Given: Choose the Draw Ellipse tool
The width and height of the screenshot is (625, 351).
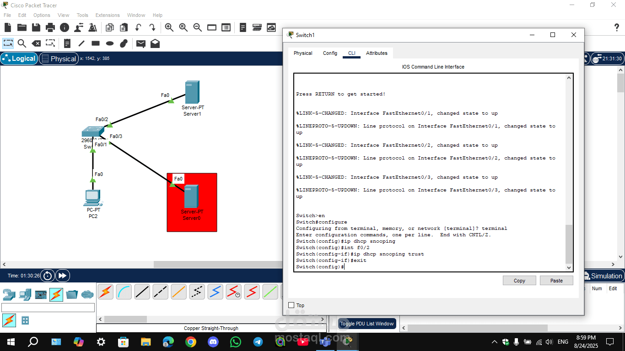Looking at the screenshot, I should (110, 43).
